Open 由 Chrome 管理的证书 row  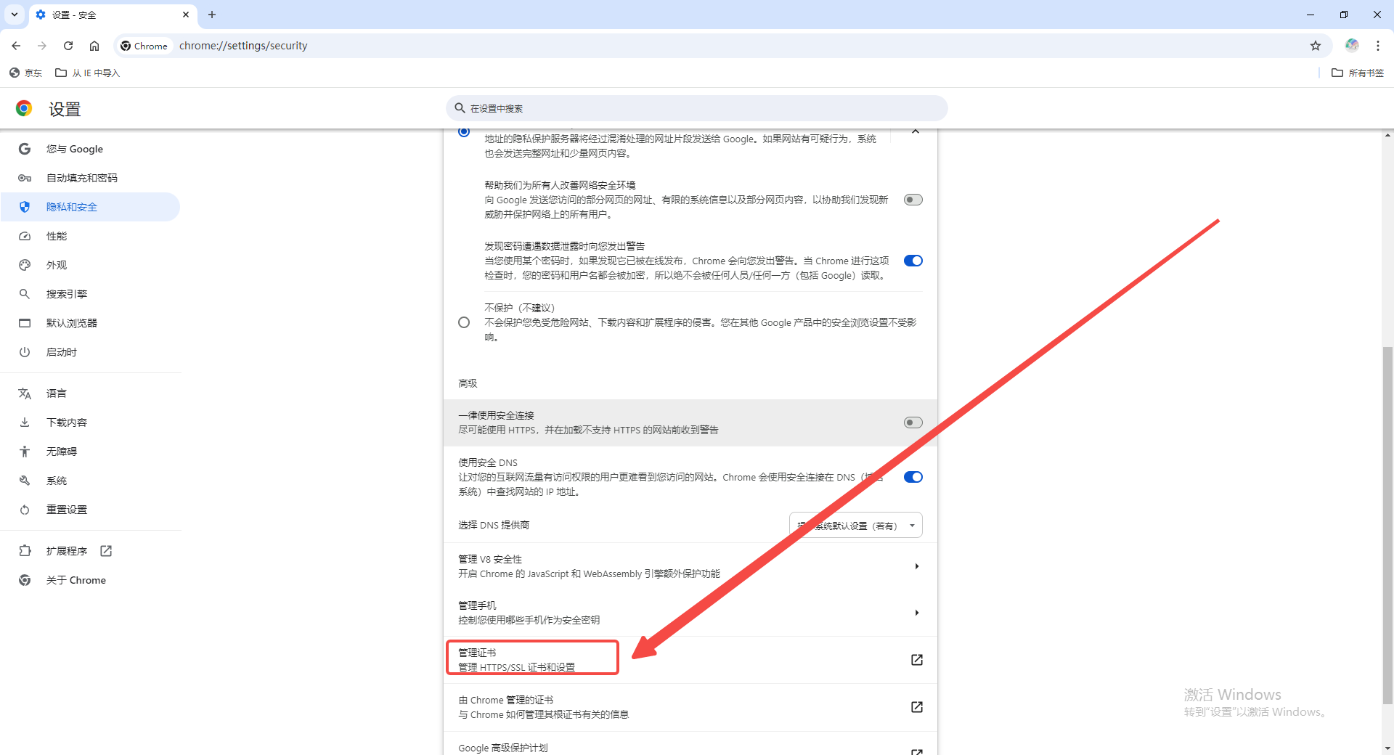pos(690,707)
